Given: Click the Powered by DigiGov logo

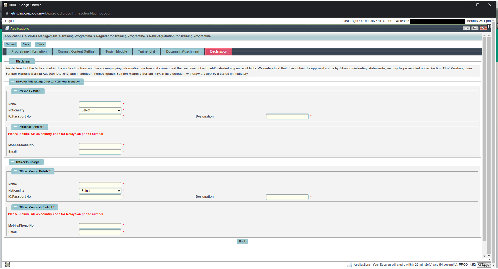Looking at the screenshot, I should [484, 265].
